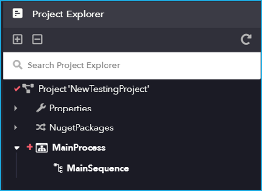Expand all nodes with the plus-box icon
This screenshot has width=262, height=191.
tap(17, 39)
